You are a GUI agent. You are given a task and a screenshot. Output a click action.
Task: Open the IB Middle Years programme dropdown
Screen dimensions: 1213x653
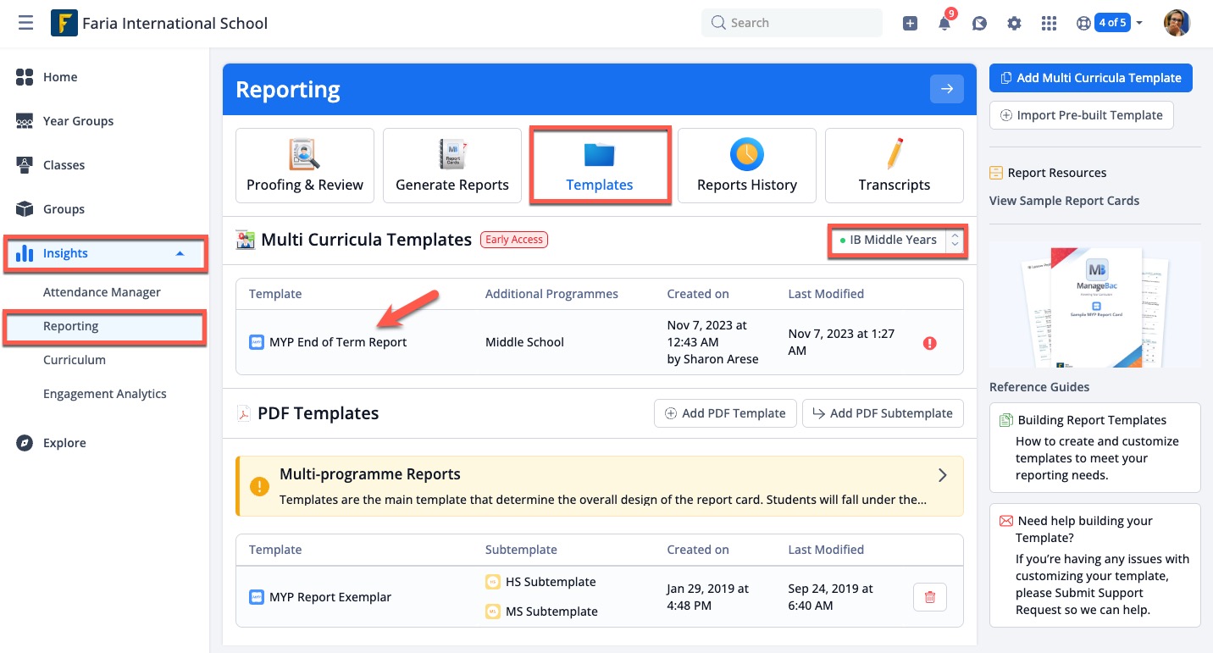[x=896, y=241]
